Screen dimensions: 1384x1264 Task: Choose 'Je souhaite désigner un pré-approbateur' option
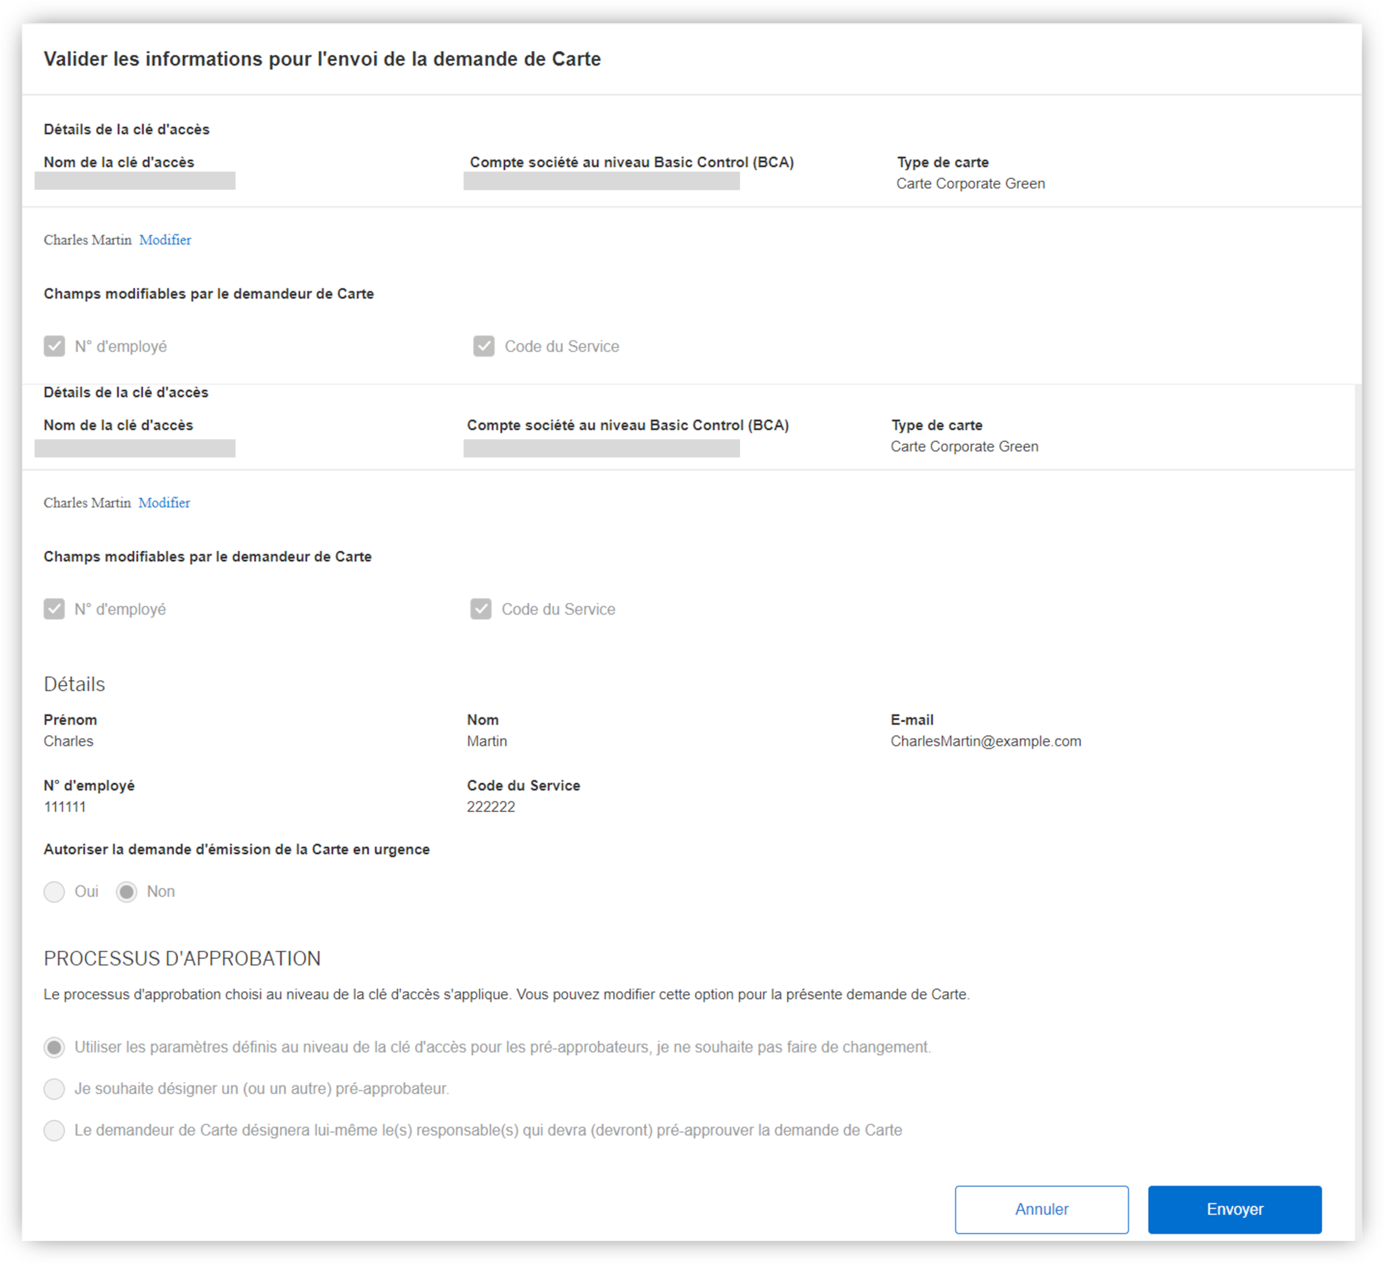click(54, 1088)
